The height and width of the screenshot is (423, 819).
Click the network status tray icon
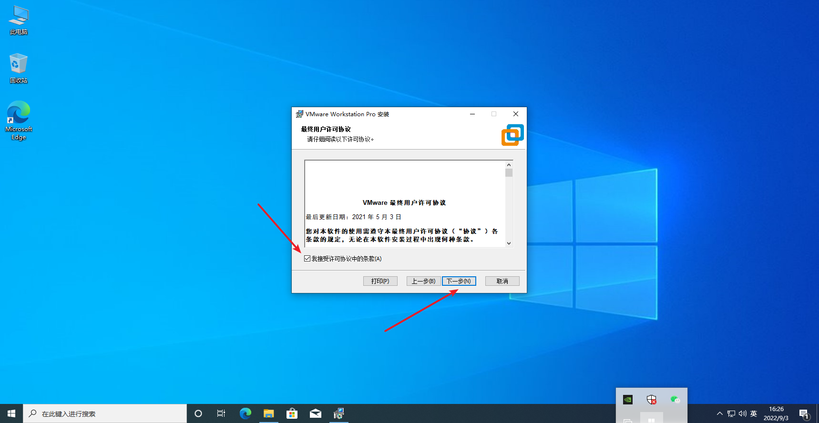(x=731, y=413)
